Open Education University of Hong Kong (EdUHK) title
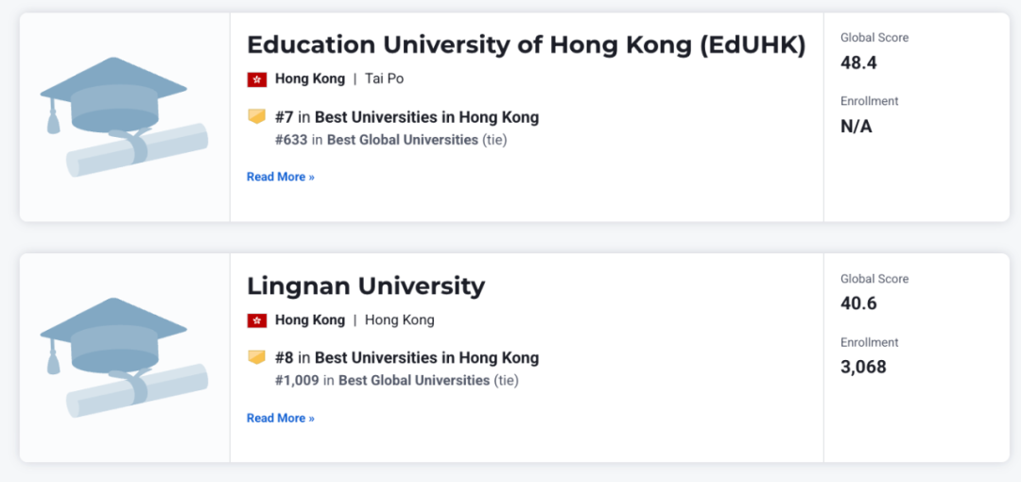 [x=527, y=45]
